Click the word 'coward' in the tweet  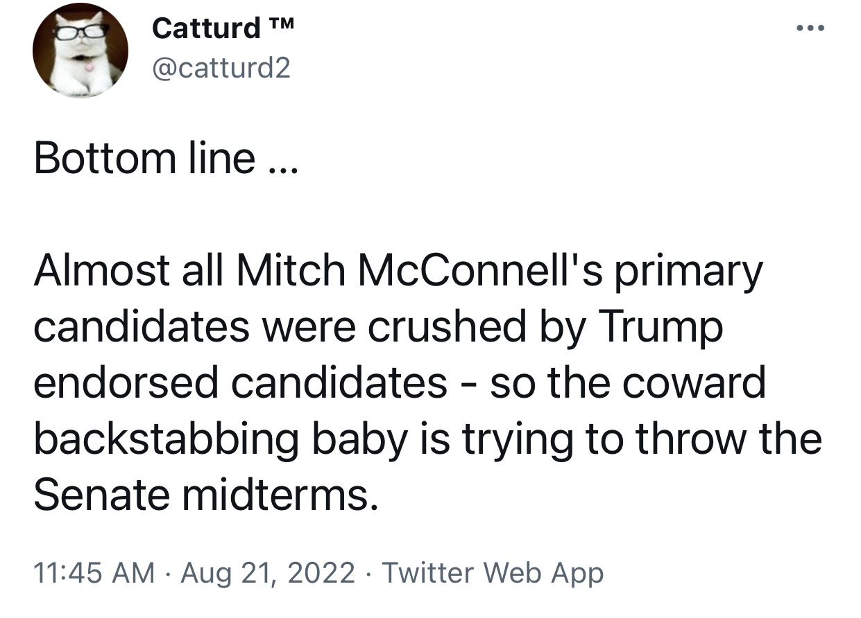click(694, 383)
